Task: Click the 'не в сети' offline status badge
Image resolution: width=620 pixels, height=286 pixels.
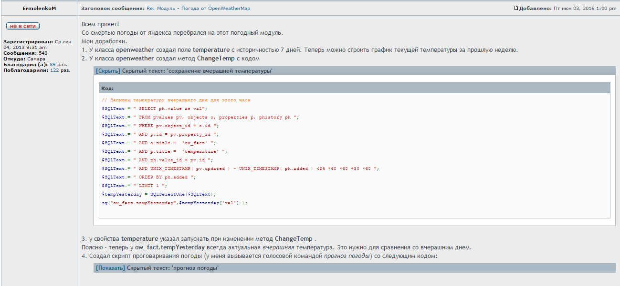Action: (x=22, y=26)
